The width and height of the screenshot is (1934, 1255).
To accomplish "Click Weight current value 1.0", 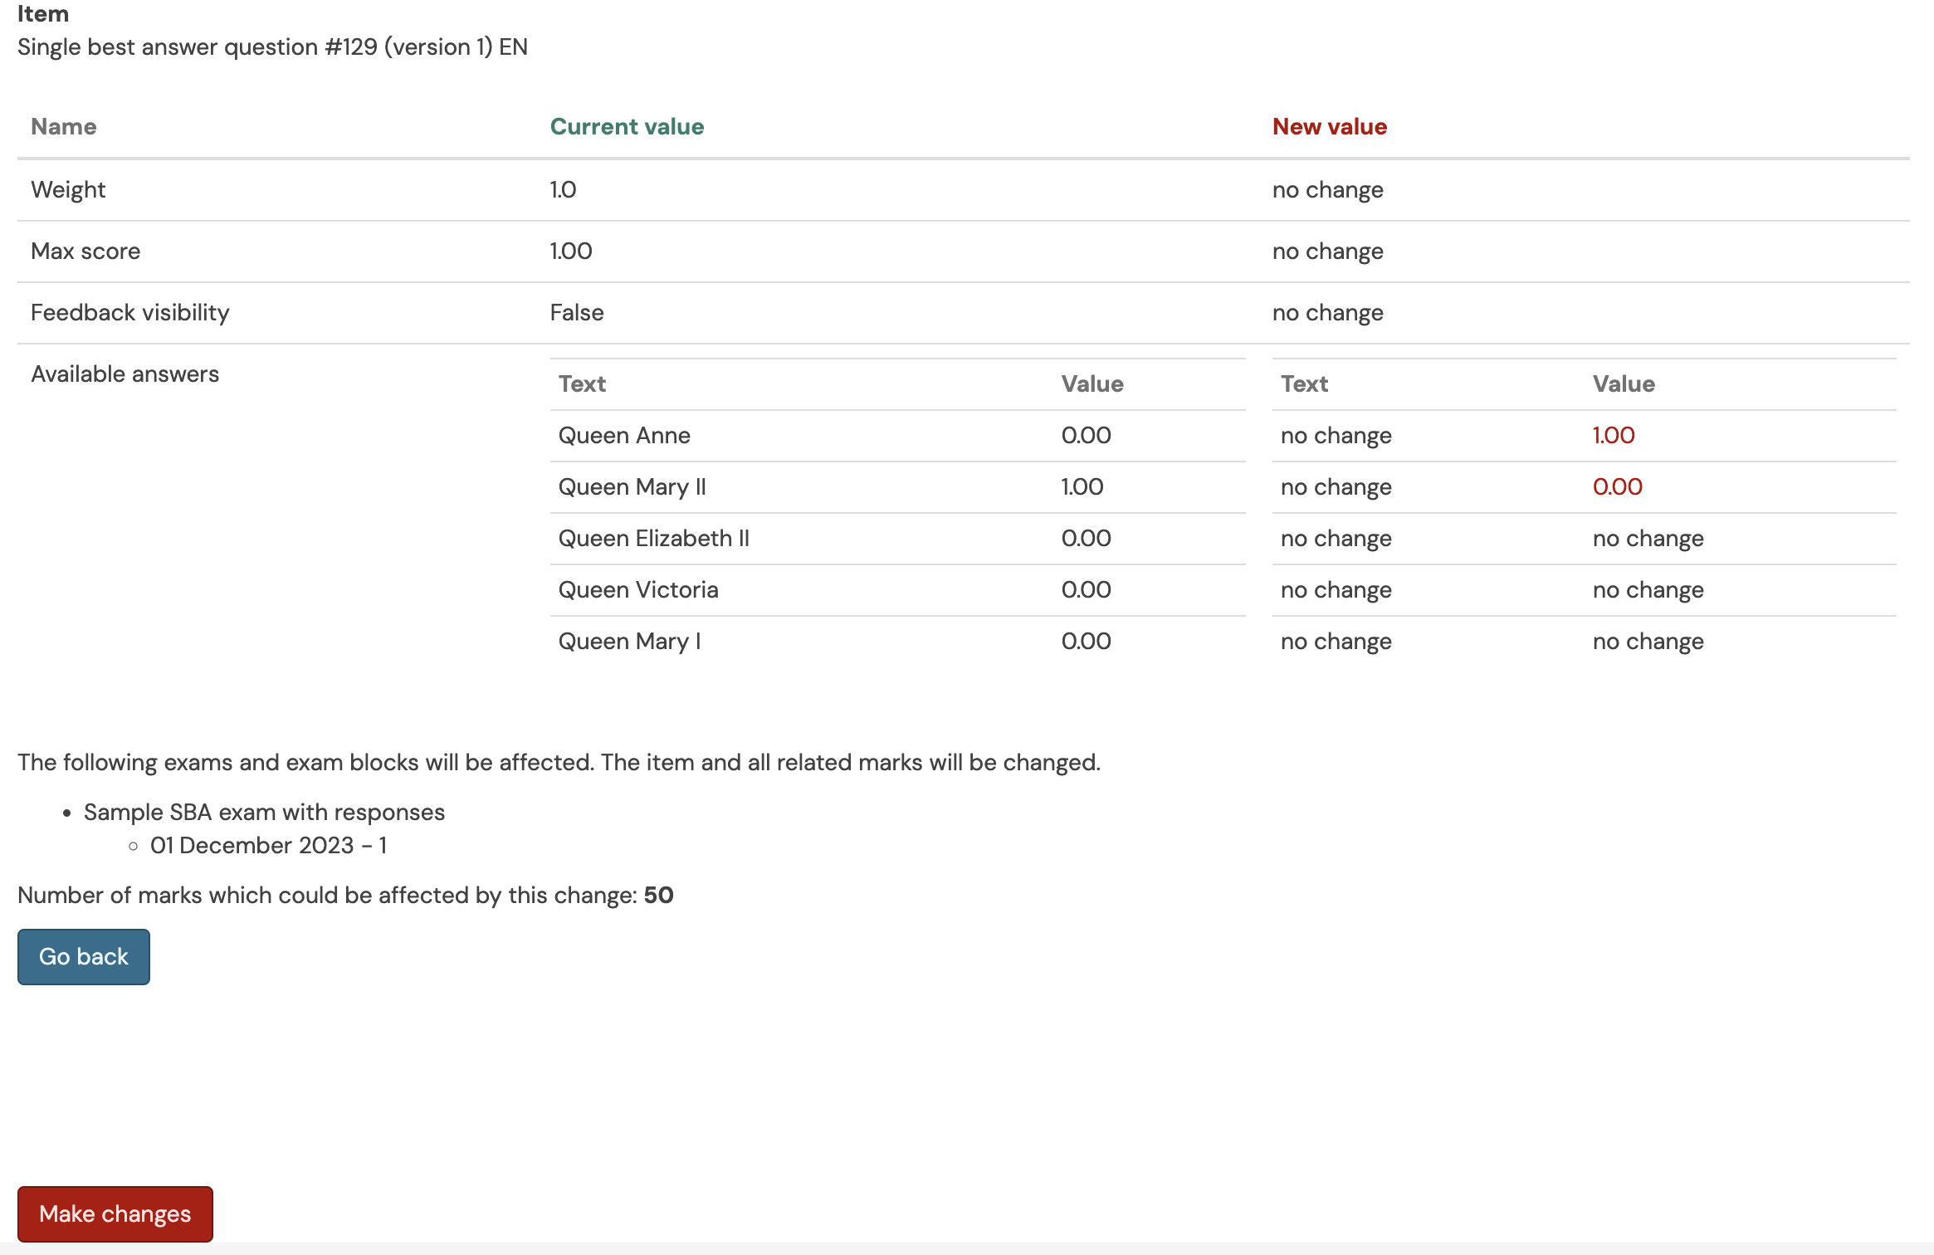I will [563, 189].
